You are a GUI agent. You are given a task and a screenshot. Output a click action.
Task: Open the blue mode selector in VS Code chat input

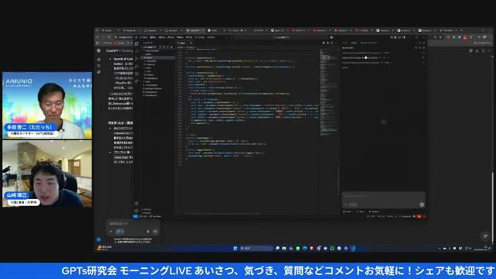[353, 205]
